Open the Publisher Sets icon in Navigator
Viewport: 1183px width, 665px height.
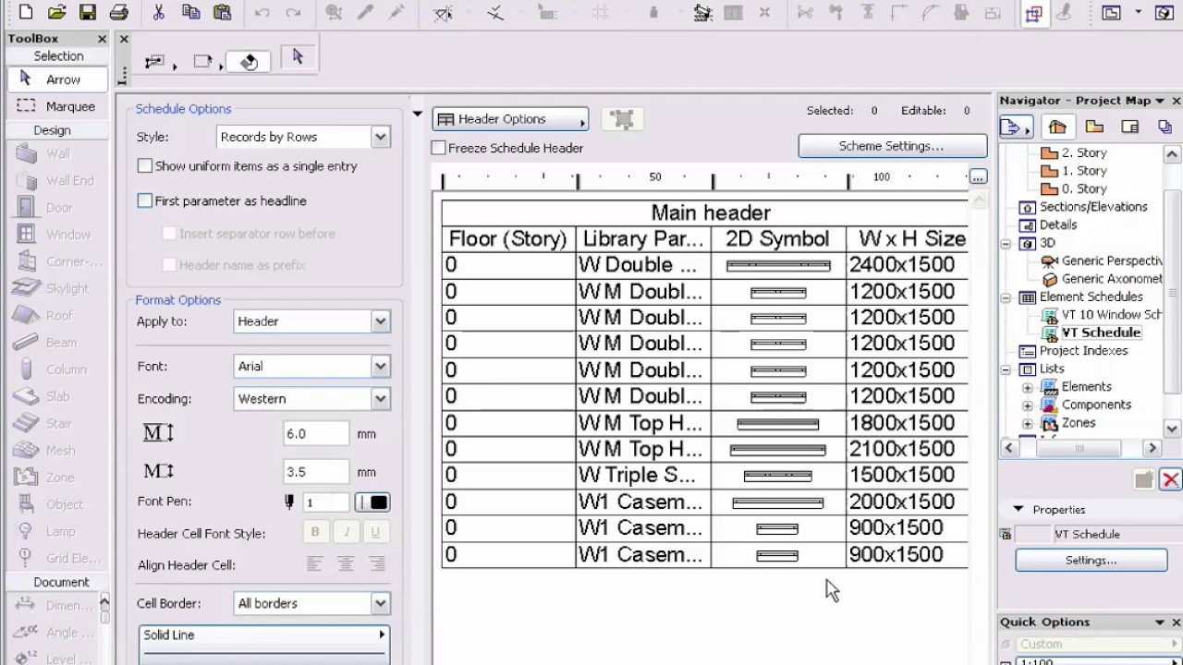pyautogui.click(x=1165, y=127)
